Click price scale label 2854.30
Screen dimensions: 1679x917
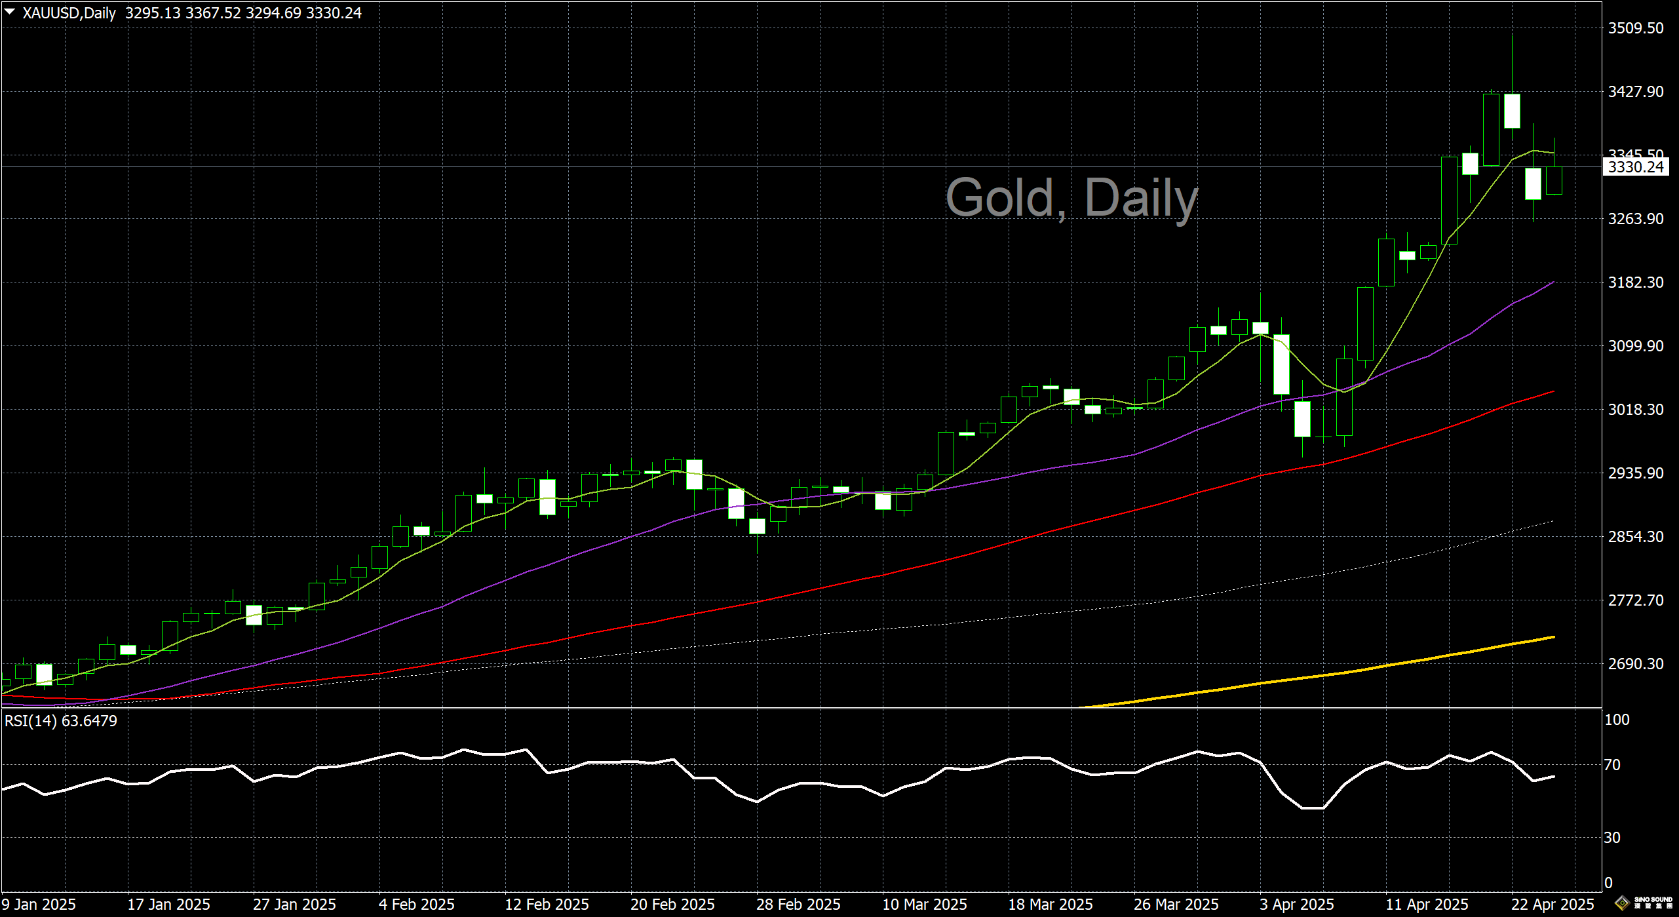pyautogui.click(x=1635, y=537)
